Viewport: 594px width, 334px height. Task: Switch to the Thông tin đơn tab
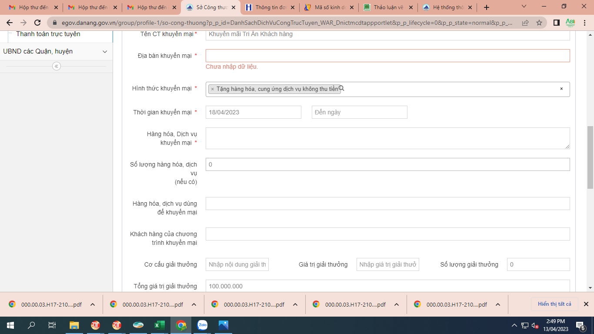pyautogui.click(x=270, y=7)
